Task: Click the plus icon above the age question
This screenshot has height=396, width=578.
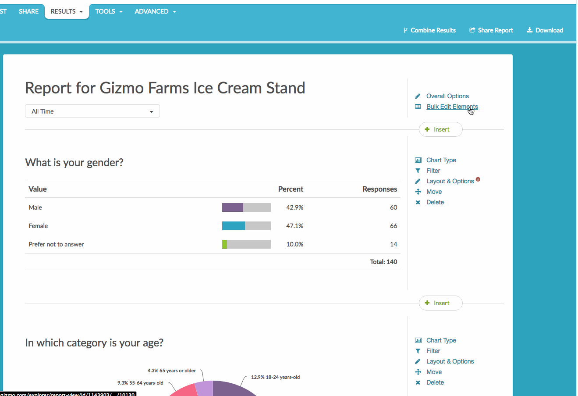Action: (x=427, y=303)
